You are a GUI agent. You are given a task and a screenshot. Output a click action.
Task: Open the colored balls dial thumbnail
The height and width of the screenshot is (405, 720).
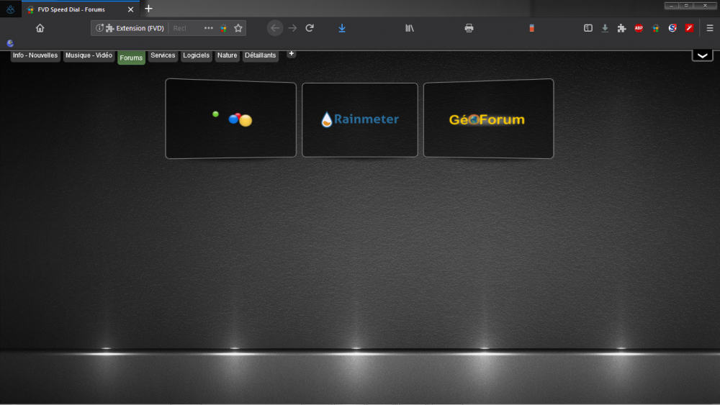[231, 119]
